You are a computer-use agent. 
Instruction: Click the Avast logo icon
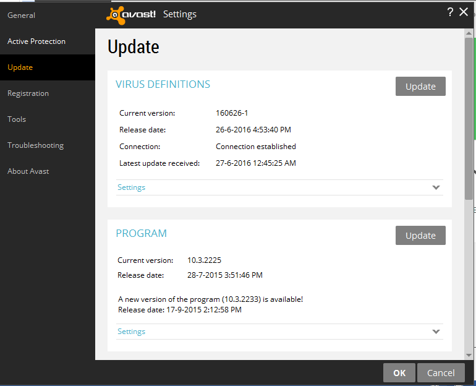[x=131, y=15]
